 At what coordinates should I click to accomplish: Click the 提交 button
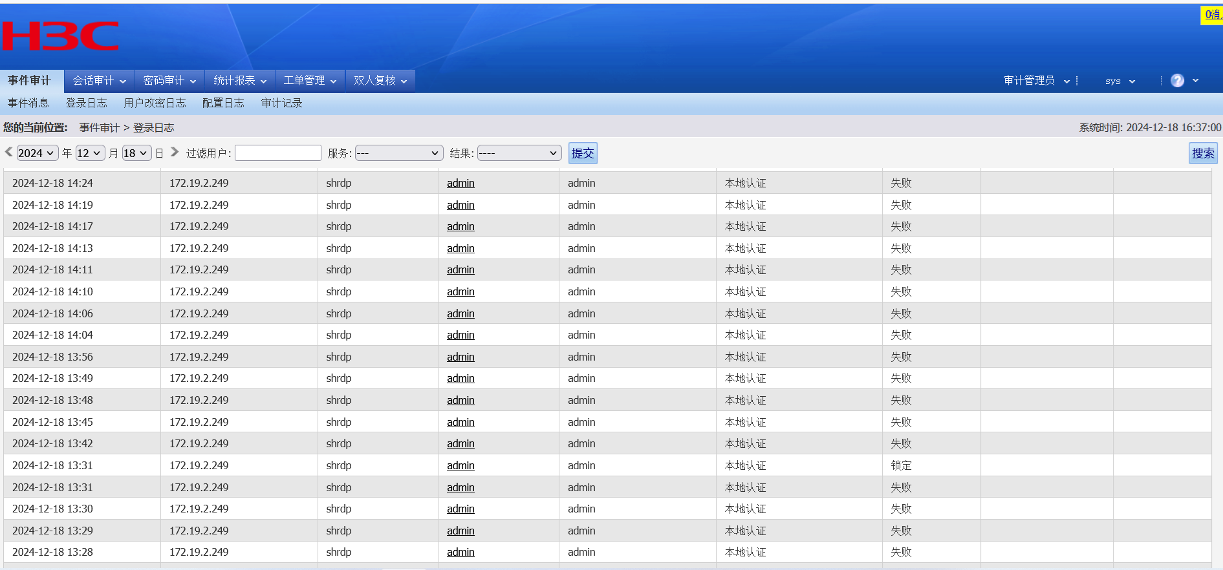coord(582,153)
